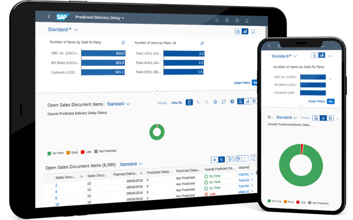Collapse the filter header with the up chevron
Viewport: 353px width, 220px height.
(157, 91)
